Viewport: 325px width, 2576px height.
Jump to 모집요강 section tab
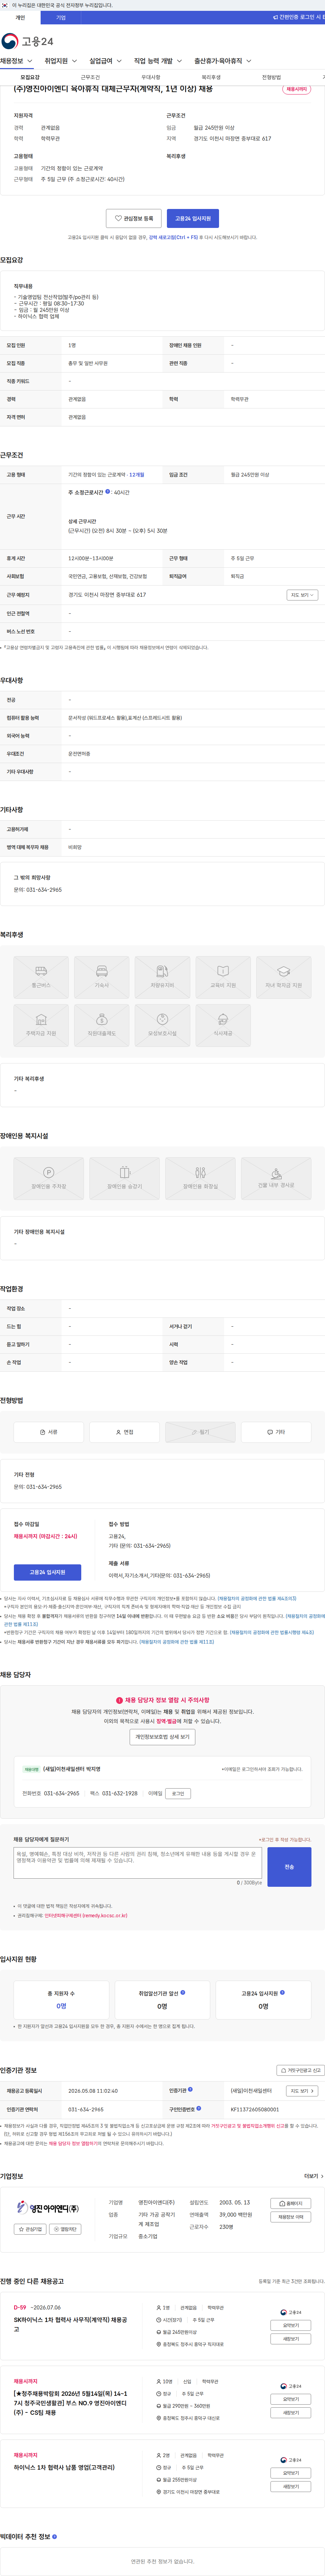tap(30, 77)
